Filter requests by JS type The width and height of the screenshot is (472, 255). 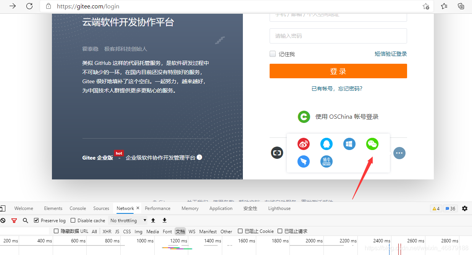coord(117,231)
